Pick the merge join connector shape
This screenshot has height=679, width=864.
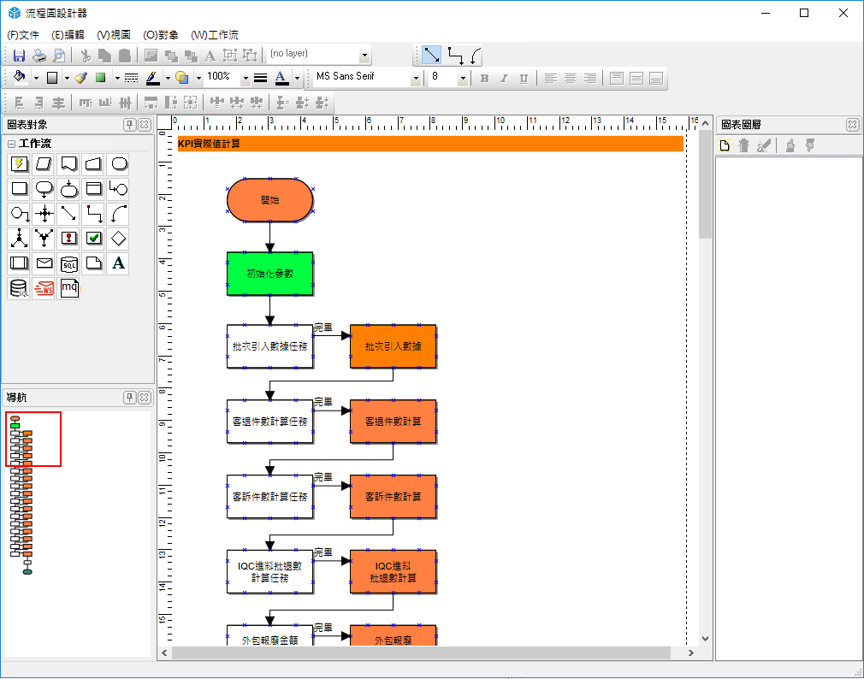44,239
